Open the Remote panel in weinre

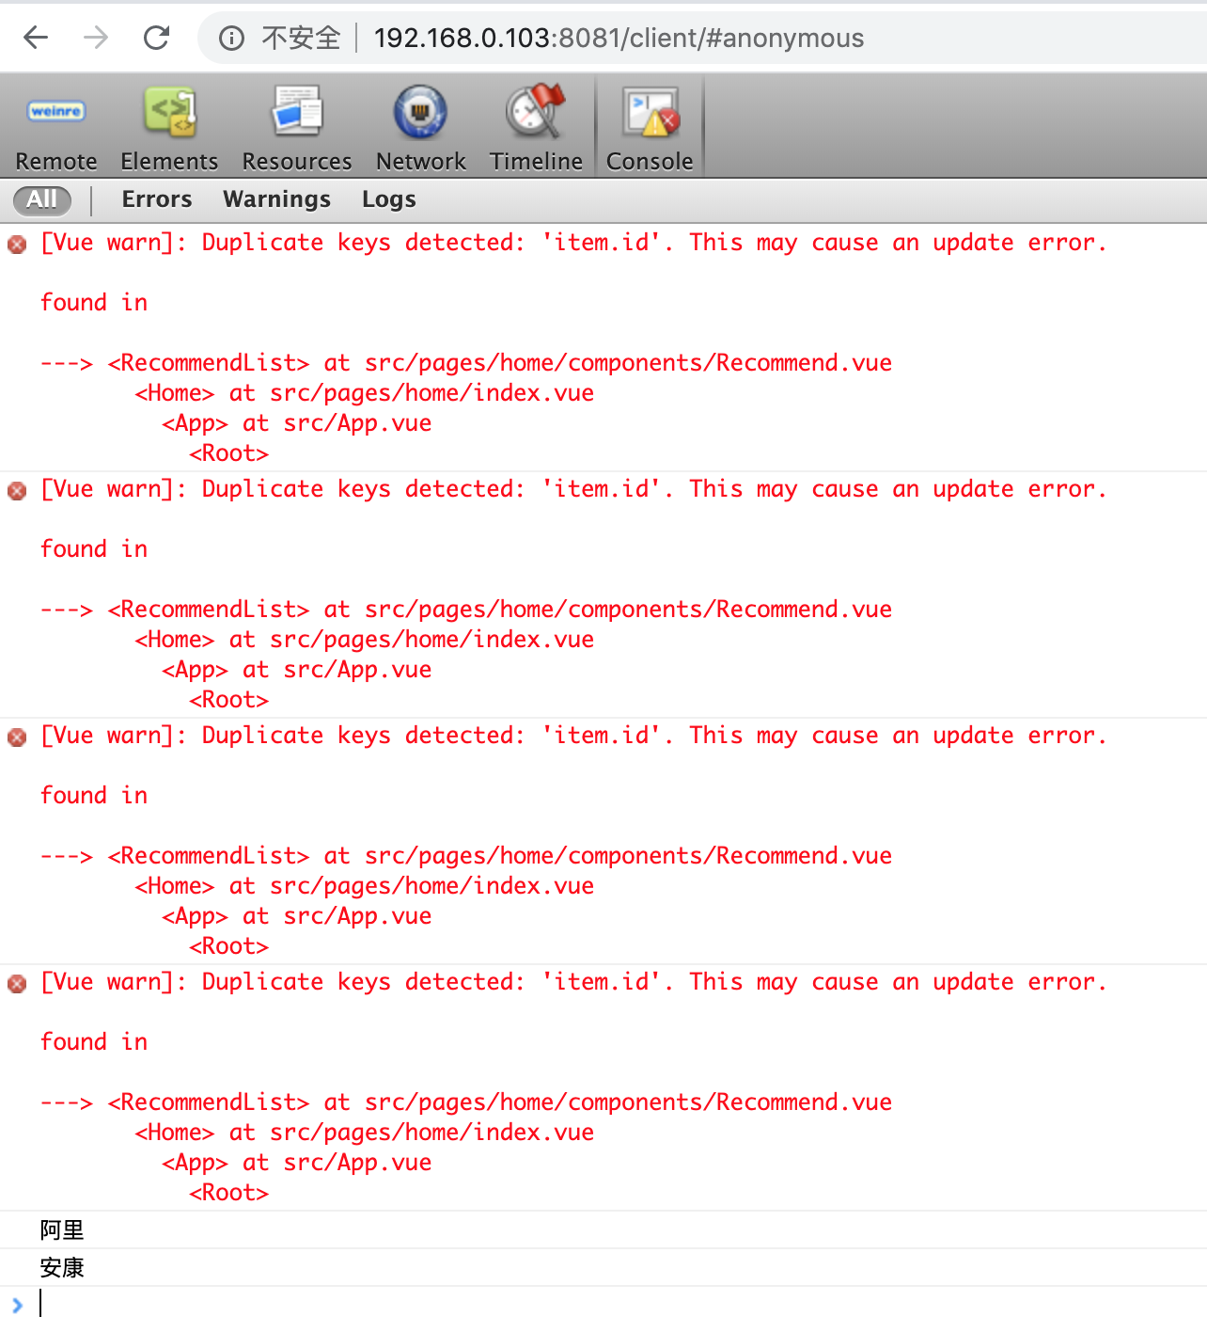tap(56, 128)
